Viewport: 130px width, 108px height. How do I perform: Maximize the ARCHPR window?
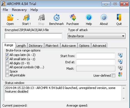coord(115,4)
